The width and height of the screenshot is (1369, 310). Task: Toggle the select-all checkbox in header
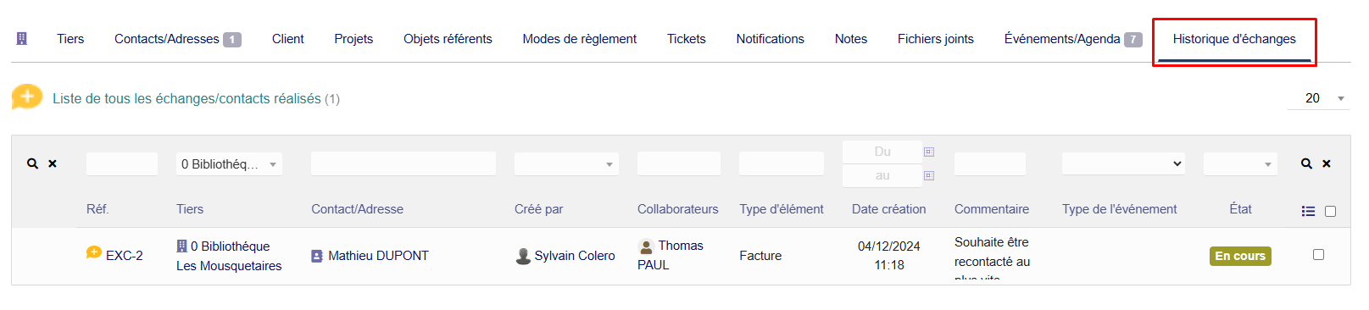1330,211
